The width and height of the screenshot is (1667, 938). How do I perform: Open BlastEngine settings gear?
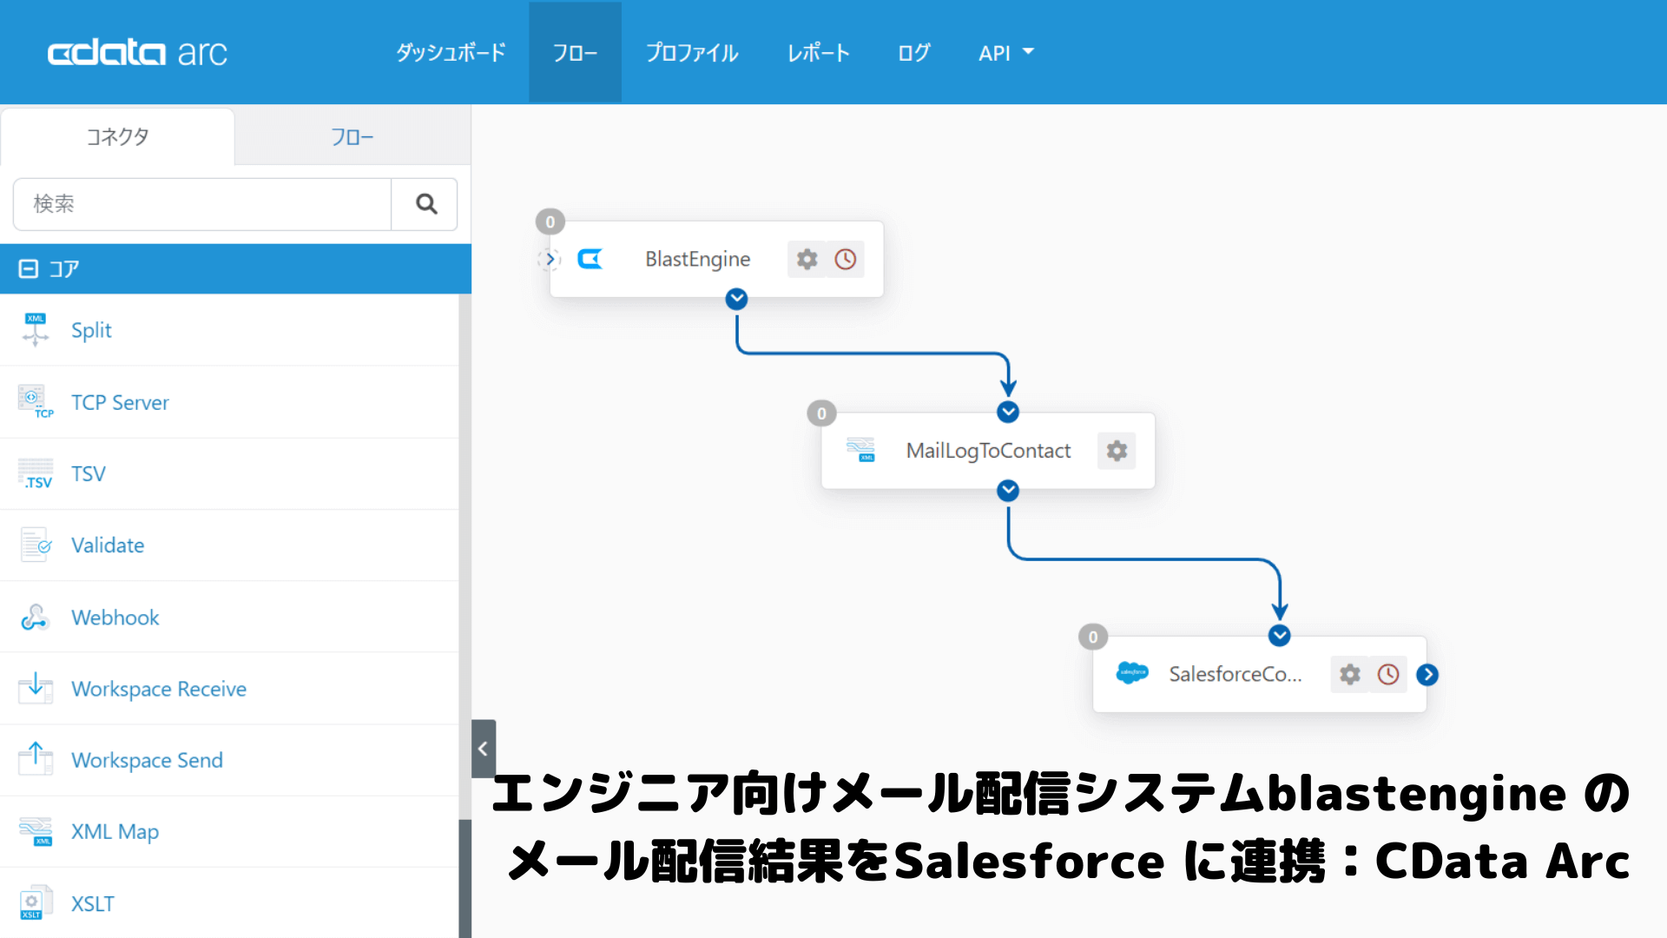click(x=807, y=259)
